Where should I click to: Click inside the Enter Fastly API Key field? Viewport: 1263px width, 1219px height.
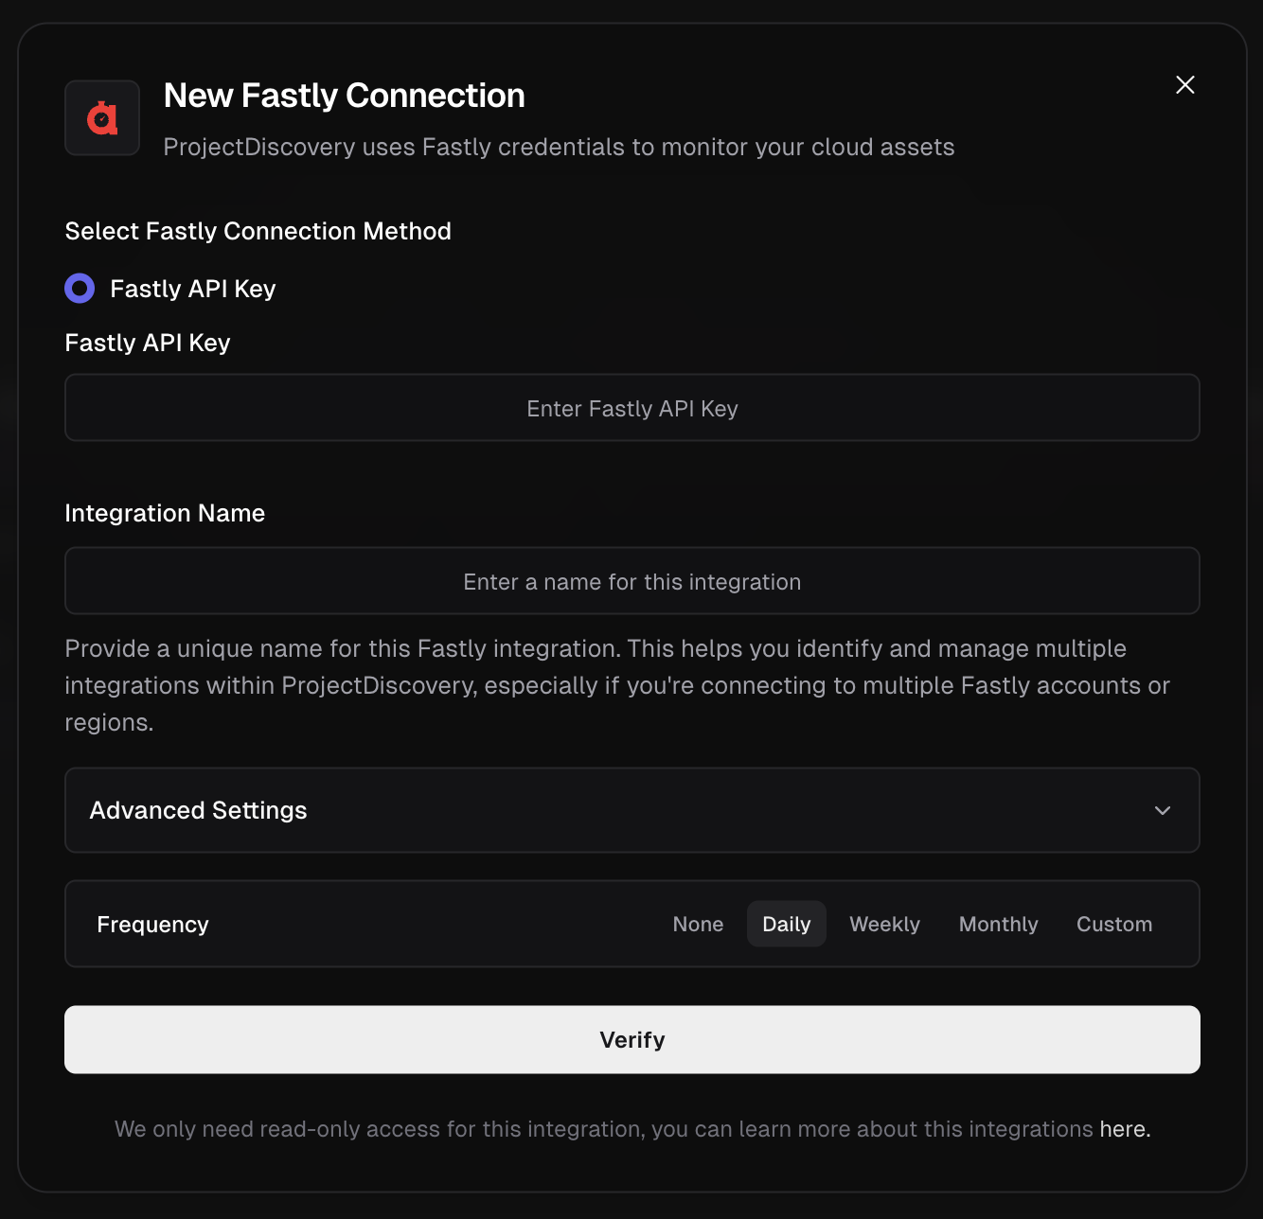tap(631, 408)
